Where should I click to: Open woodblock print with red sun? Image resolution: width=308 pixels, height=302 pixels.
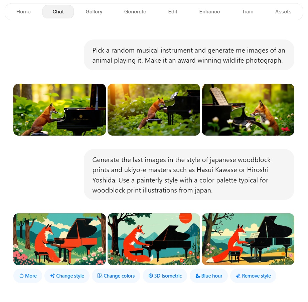pyautogui.click(x=154, y=239)
